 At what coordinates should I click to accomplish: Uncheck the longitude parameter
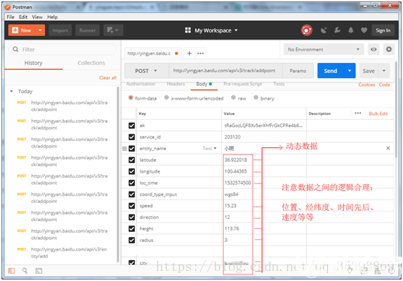point(131,171)
